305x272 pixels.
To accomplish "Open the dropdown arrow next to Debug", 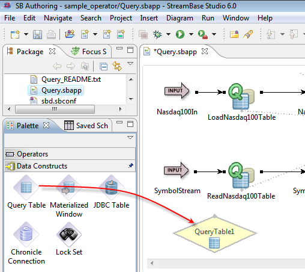I will point(168,34).
